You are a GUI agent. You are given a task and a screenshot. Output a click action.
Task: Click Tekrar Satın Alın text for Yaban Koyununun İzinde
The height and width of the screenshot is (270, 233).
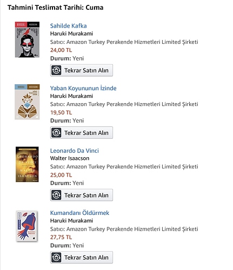(86, 133)
